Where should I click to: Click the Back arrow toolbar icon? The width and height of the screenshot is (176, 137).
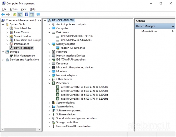tap(3, 14)
